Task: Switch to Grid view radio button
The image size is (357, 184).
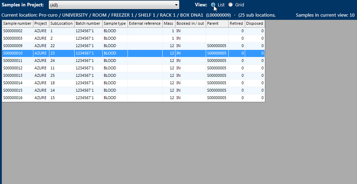Action: (x=231, y=5)
